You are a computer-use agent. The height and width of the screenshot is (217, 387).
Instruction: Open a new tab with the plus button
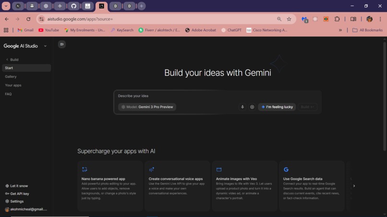pyautogui.click(x=142, y=6)
